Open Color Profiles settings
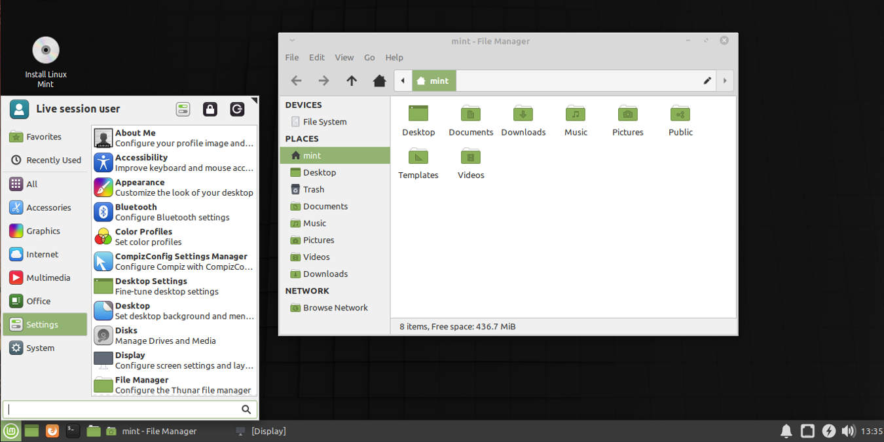Image resolution: width=884 pixels, height=442 pixels. point(103,236)
